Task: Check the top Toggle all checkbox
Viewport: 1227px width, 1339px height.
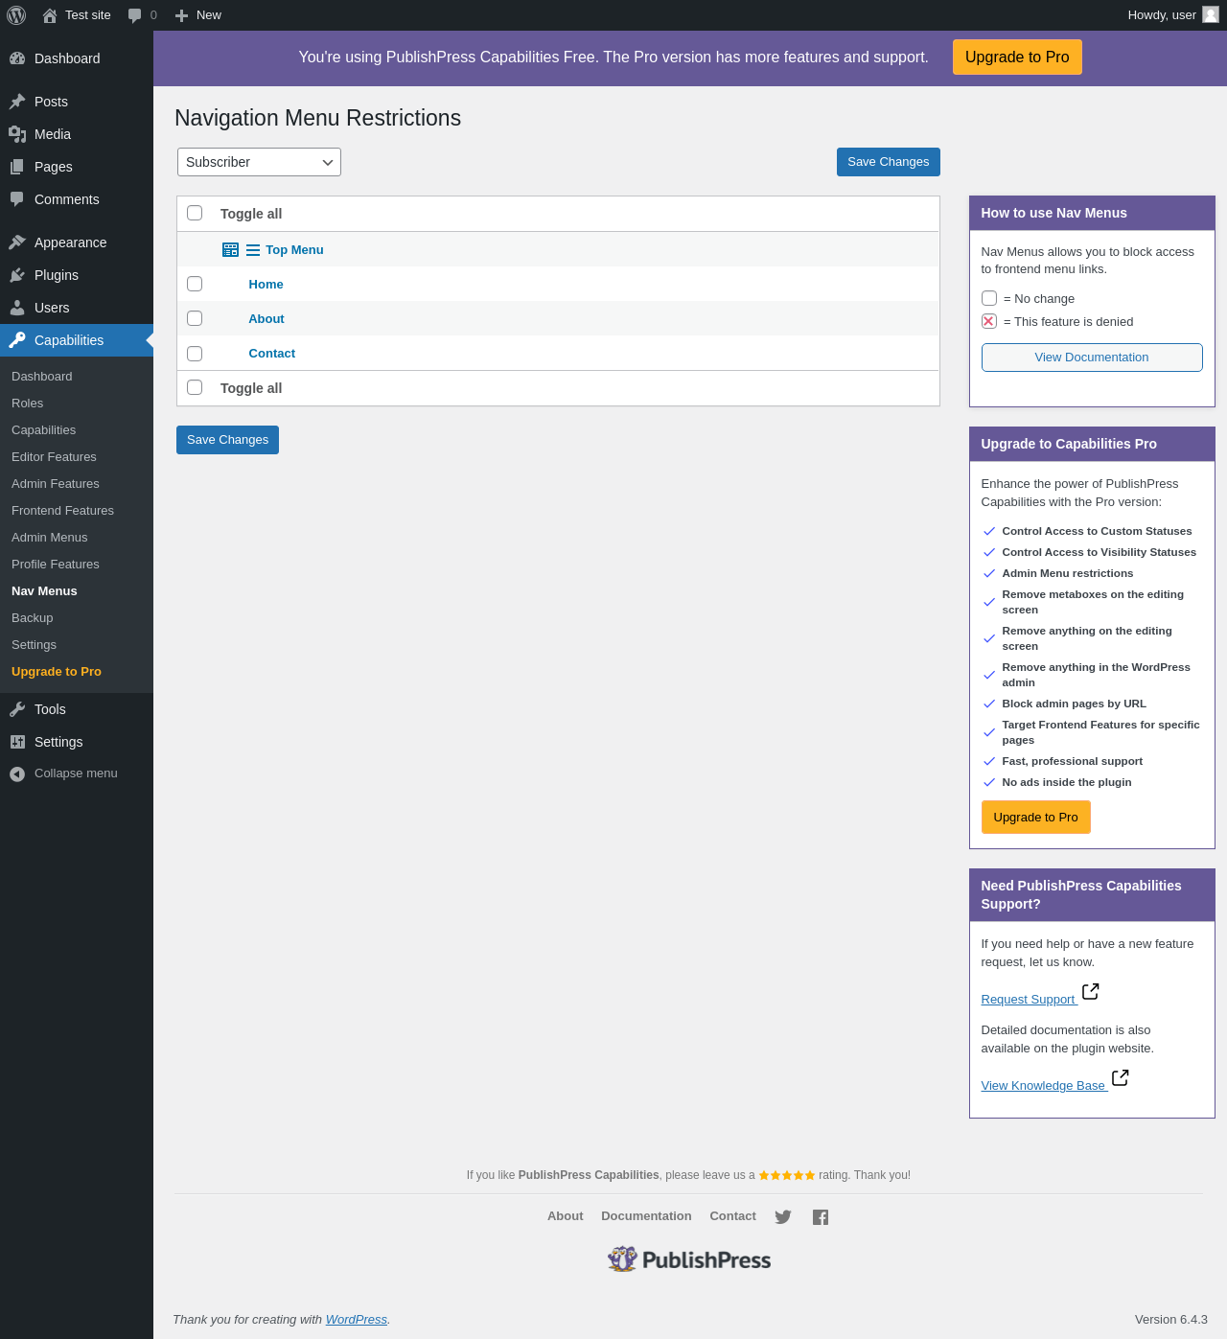Action: (195, 213)
